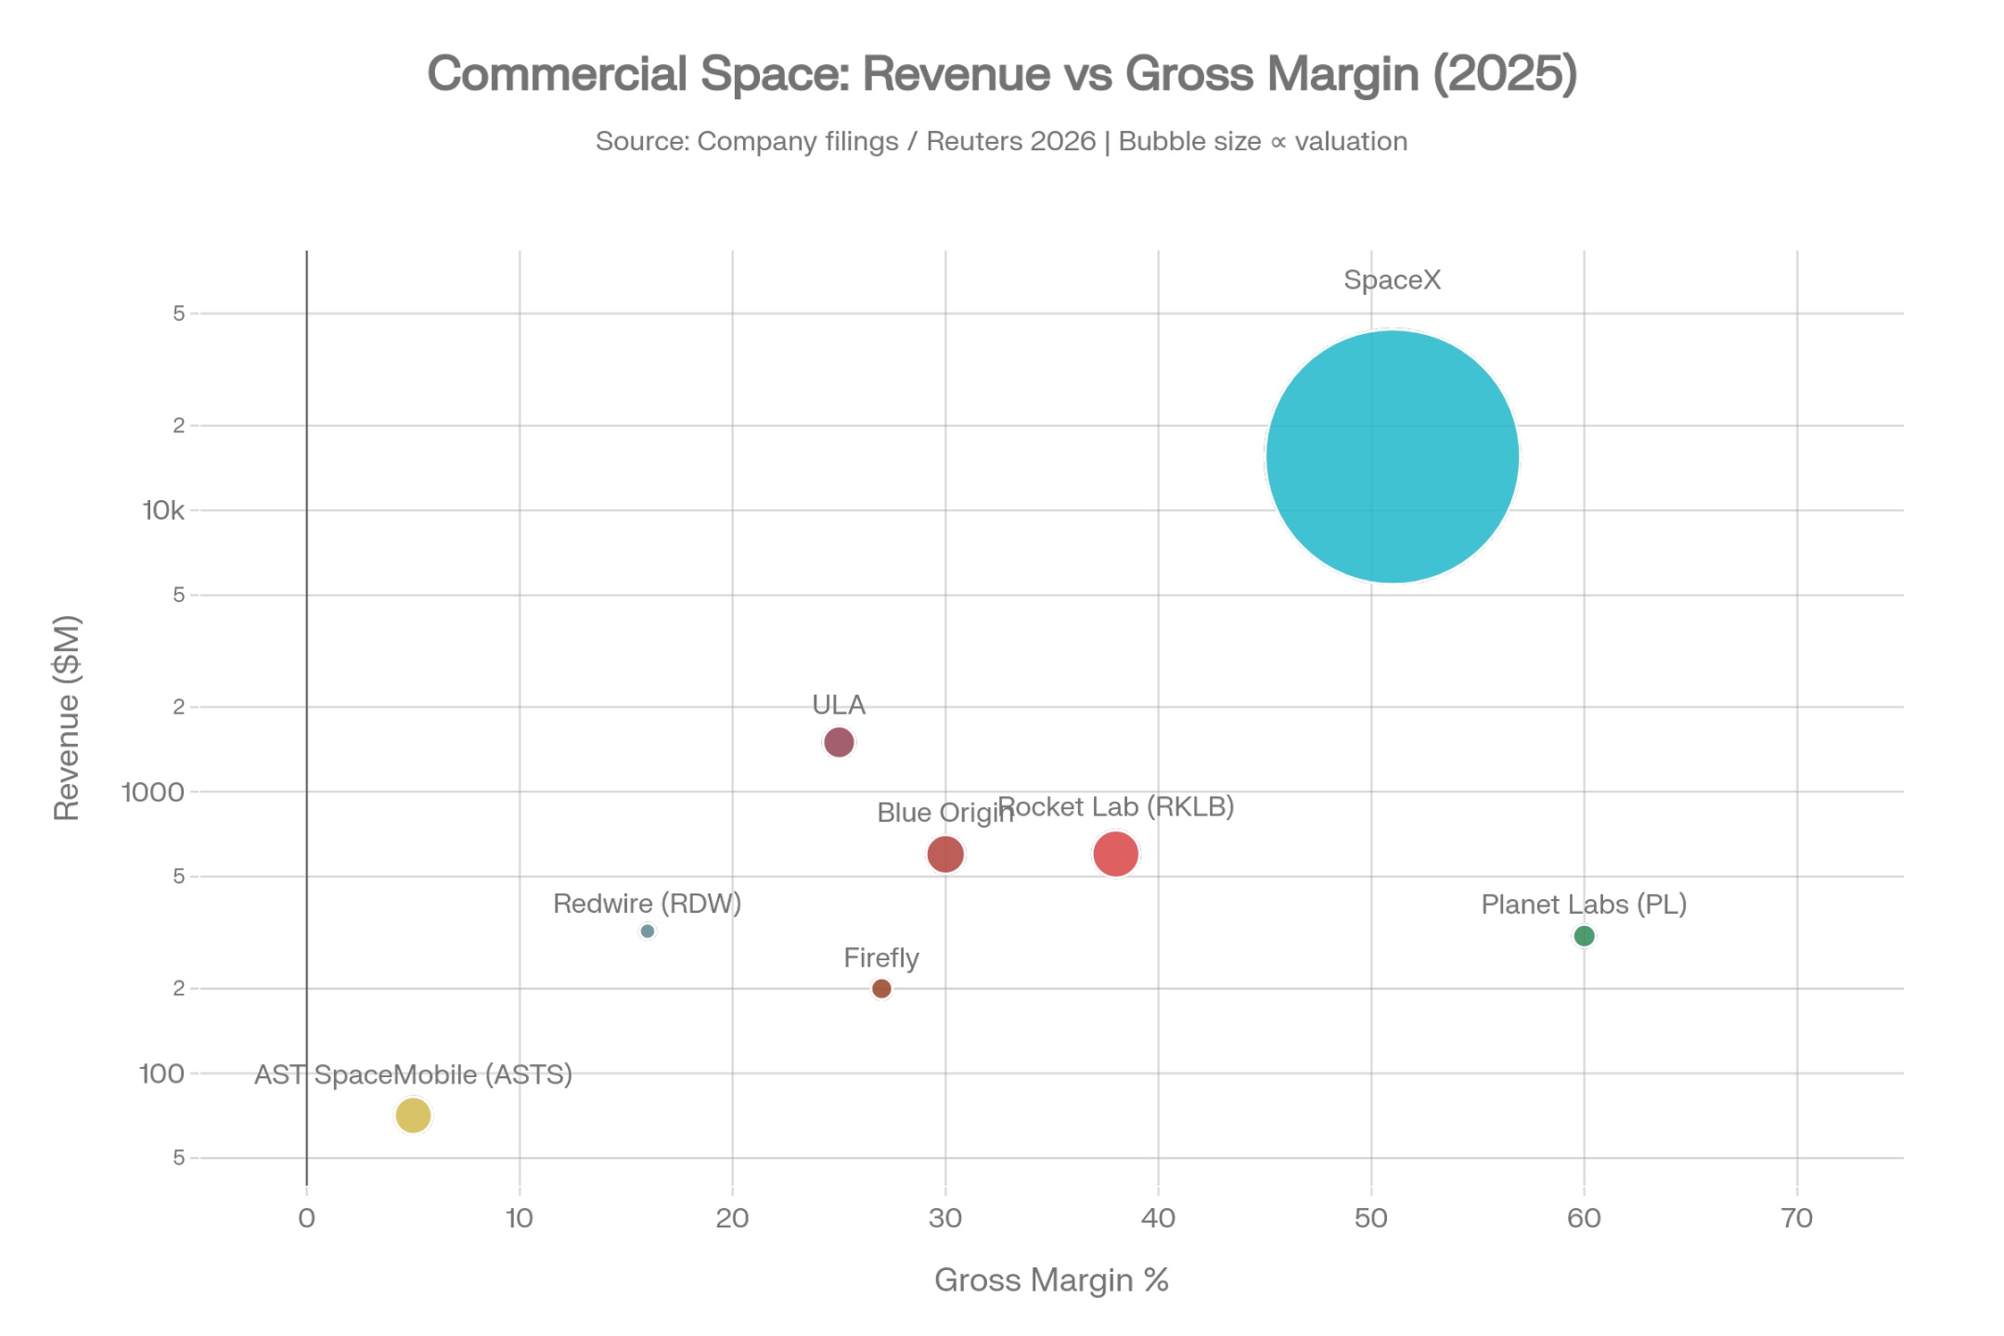The height and width of the screenshot is (1336, 2004).
Task: Click the ULA data bubble
Action: click(x=839, y=742)
